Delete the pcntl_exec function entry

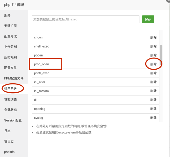coord(153,73)
